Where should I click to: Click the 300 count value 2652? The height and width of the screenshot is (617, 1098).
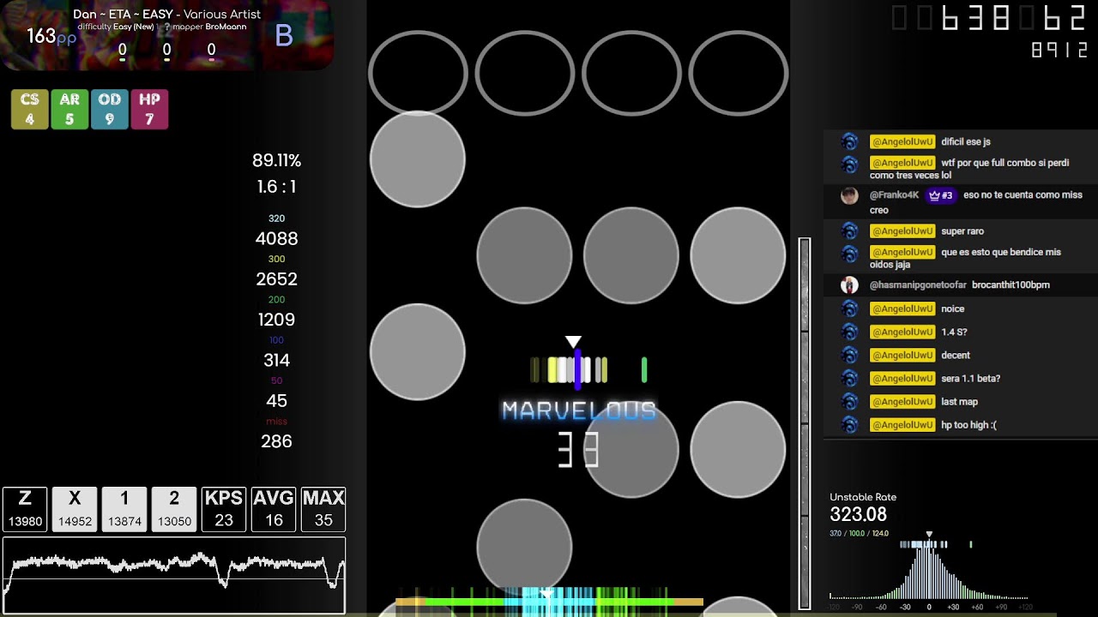(x=276, y=279)
